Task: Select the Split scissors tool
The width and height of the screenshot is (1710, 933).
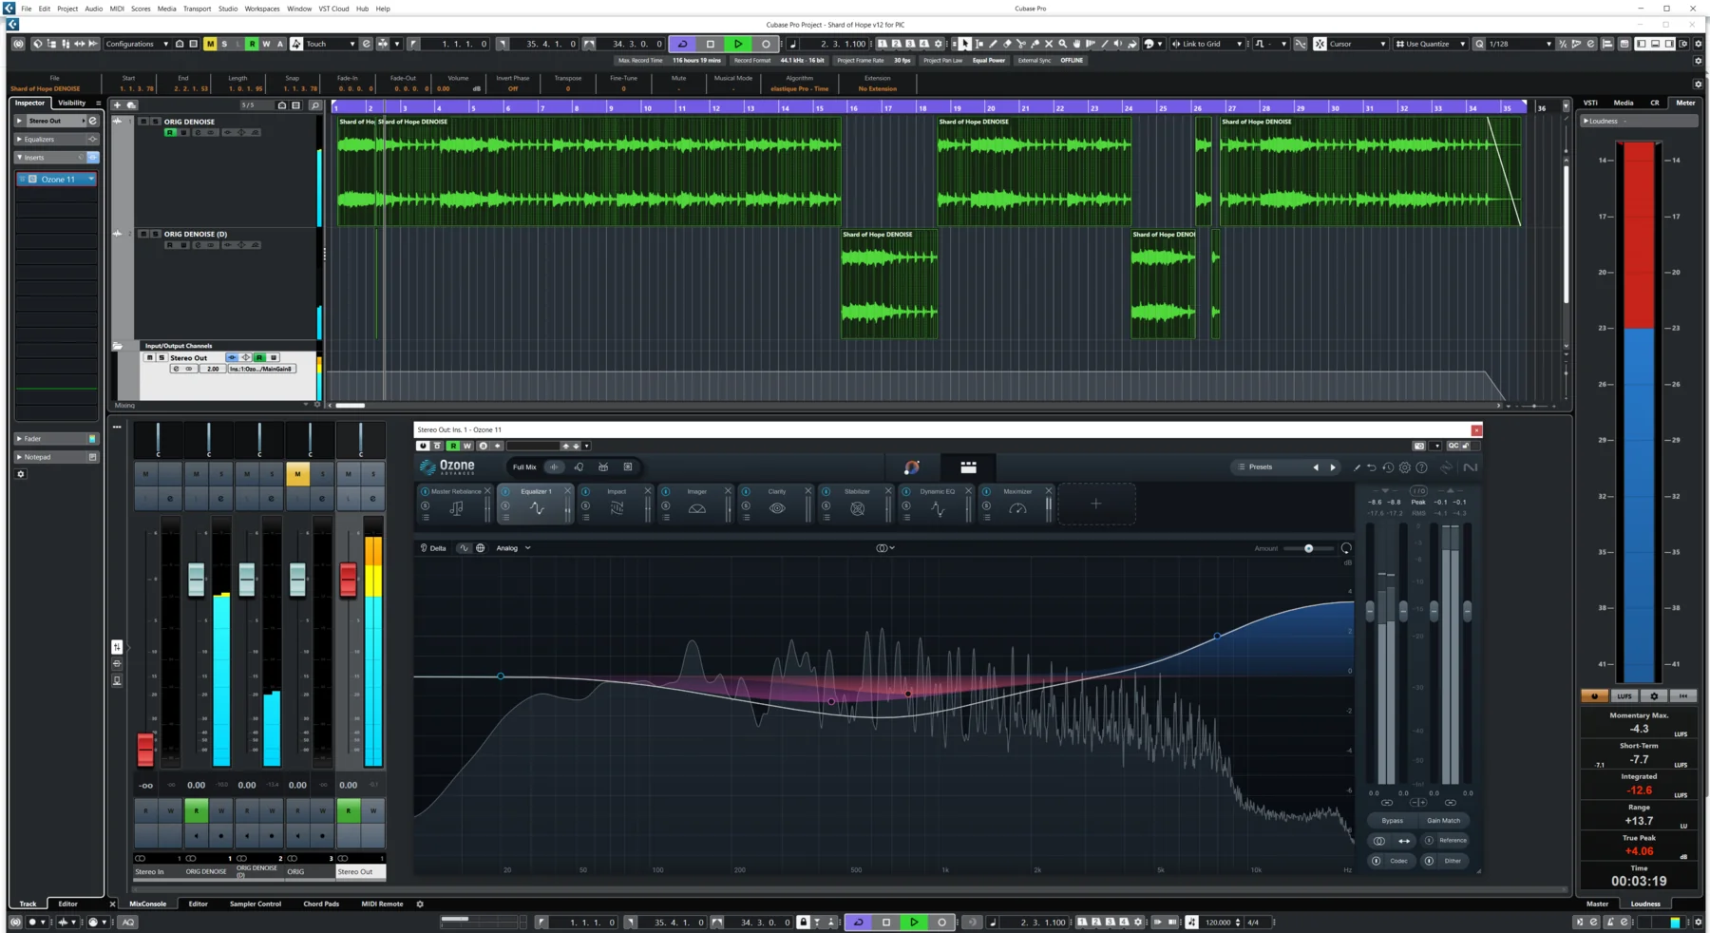Action: pyautogui.click(x=1021, y=44)
